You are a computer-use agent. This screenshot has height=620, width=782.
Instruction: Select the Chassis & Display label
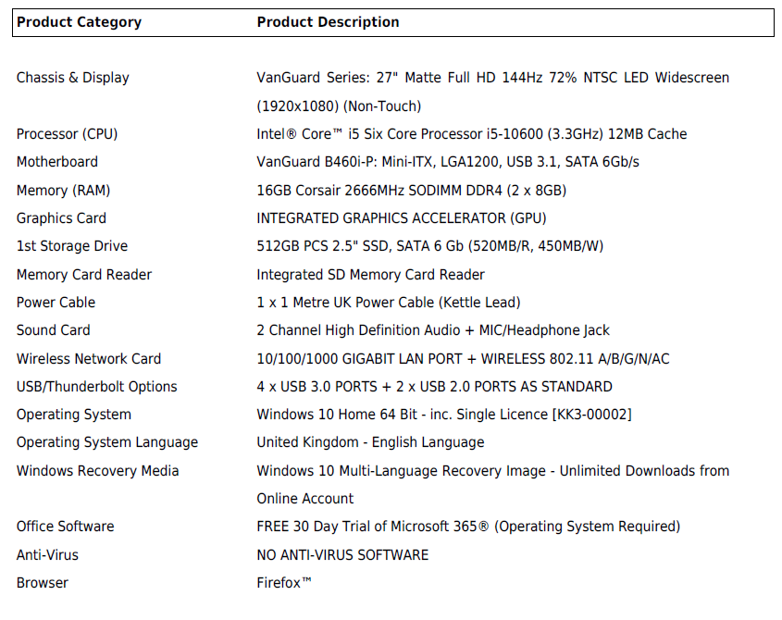click(x=72, y=78)
